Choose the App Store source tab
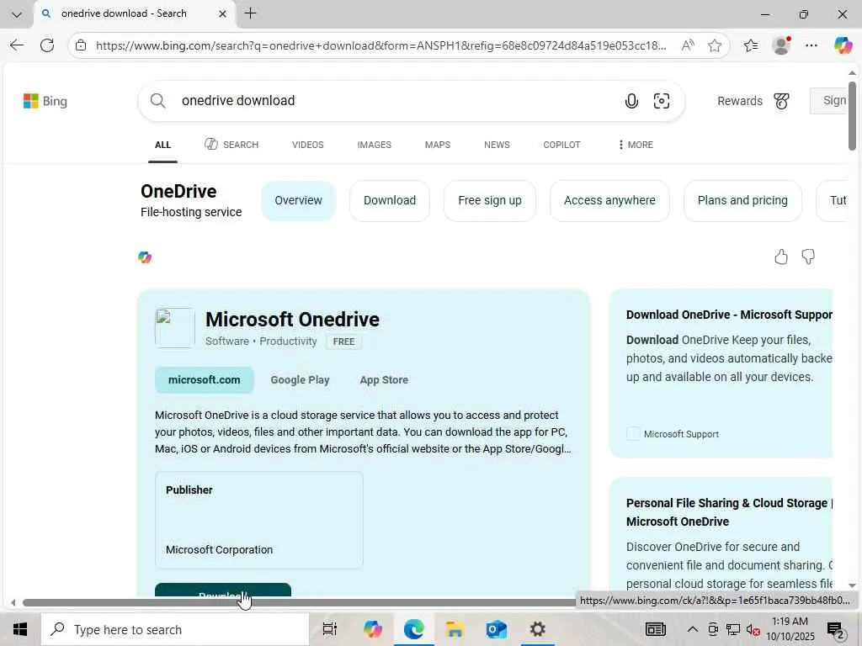Image resolution: width=862 pixels, height=646 pixels. [x=384, y=379]
